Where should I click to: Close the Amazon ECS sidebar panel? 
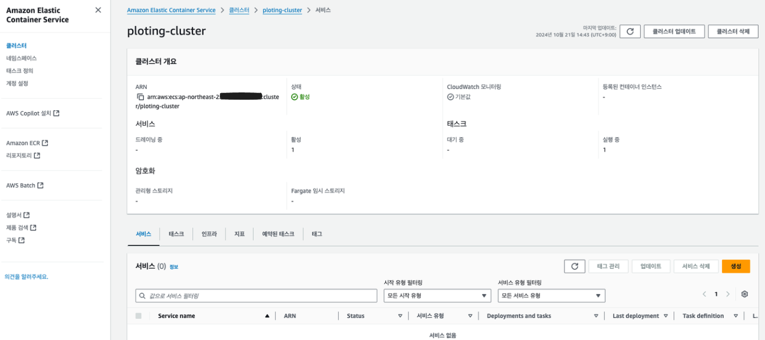pos(98,10)
